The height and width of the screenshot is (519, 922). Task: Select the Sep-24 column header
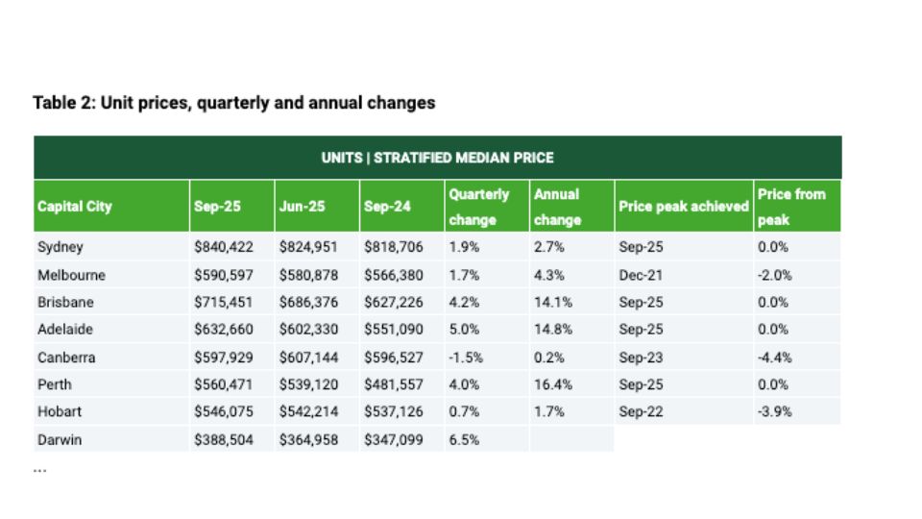tap(383, 207)
